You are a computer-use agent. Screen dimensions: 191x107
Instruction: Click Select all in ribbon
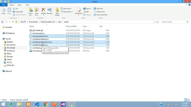coord(98,9)
